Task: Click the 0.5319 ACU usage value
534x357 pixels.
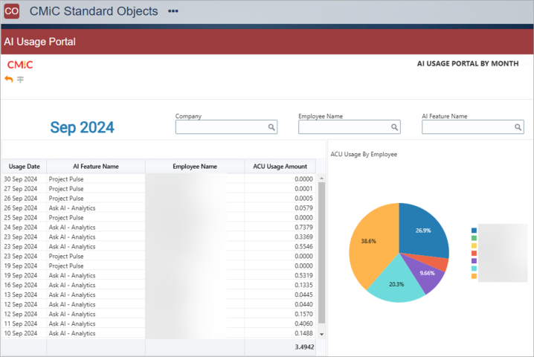Action: click(x=303, y=275)
